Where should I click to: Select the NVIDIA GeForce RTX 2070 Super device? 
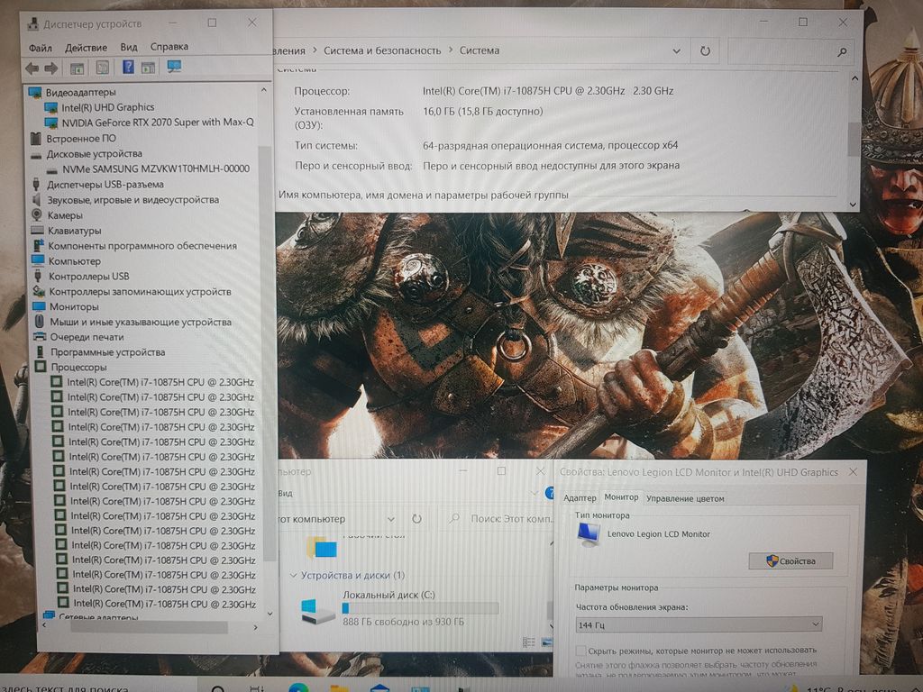[x=157, y=123]
